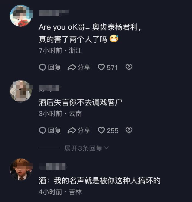The height and width of the screenshot is (202, 192).
Task: Click share arrow icon under the Zhejiang comment
Action: pyautogui.click(x=72, y=67)
